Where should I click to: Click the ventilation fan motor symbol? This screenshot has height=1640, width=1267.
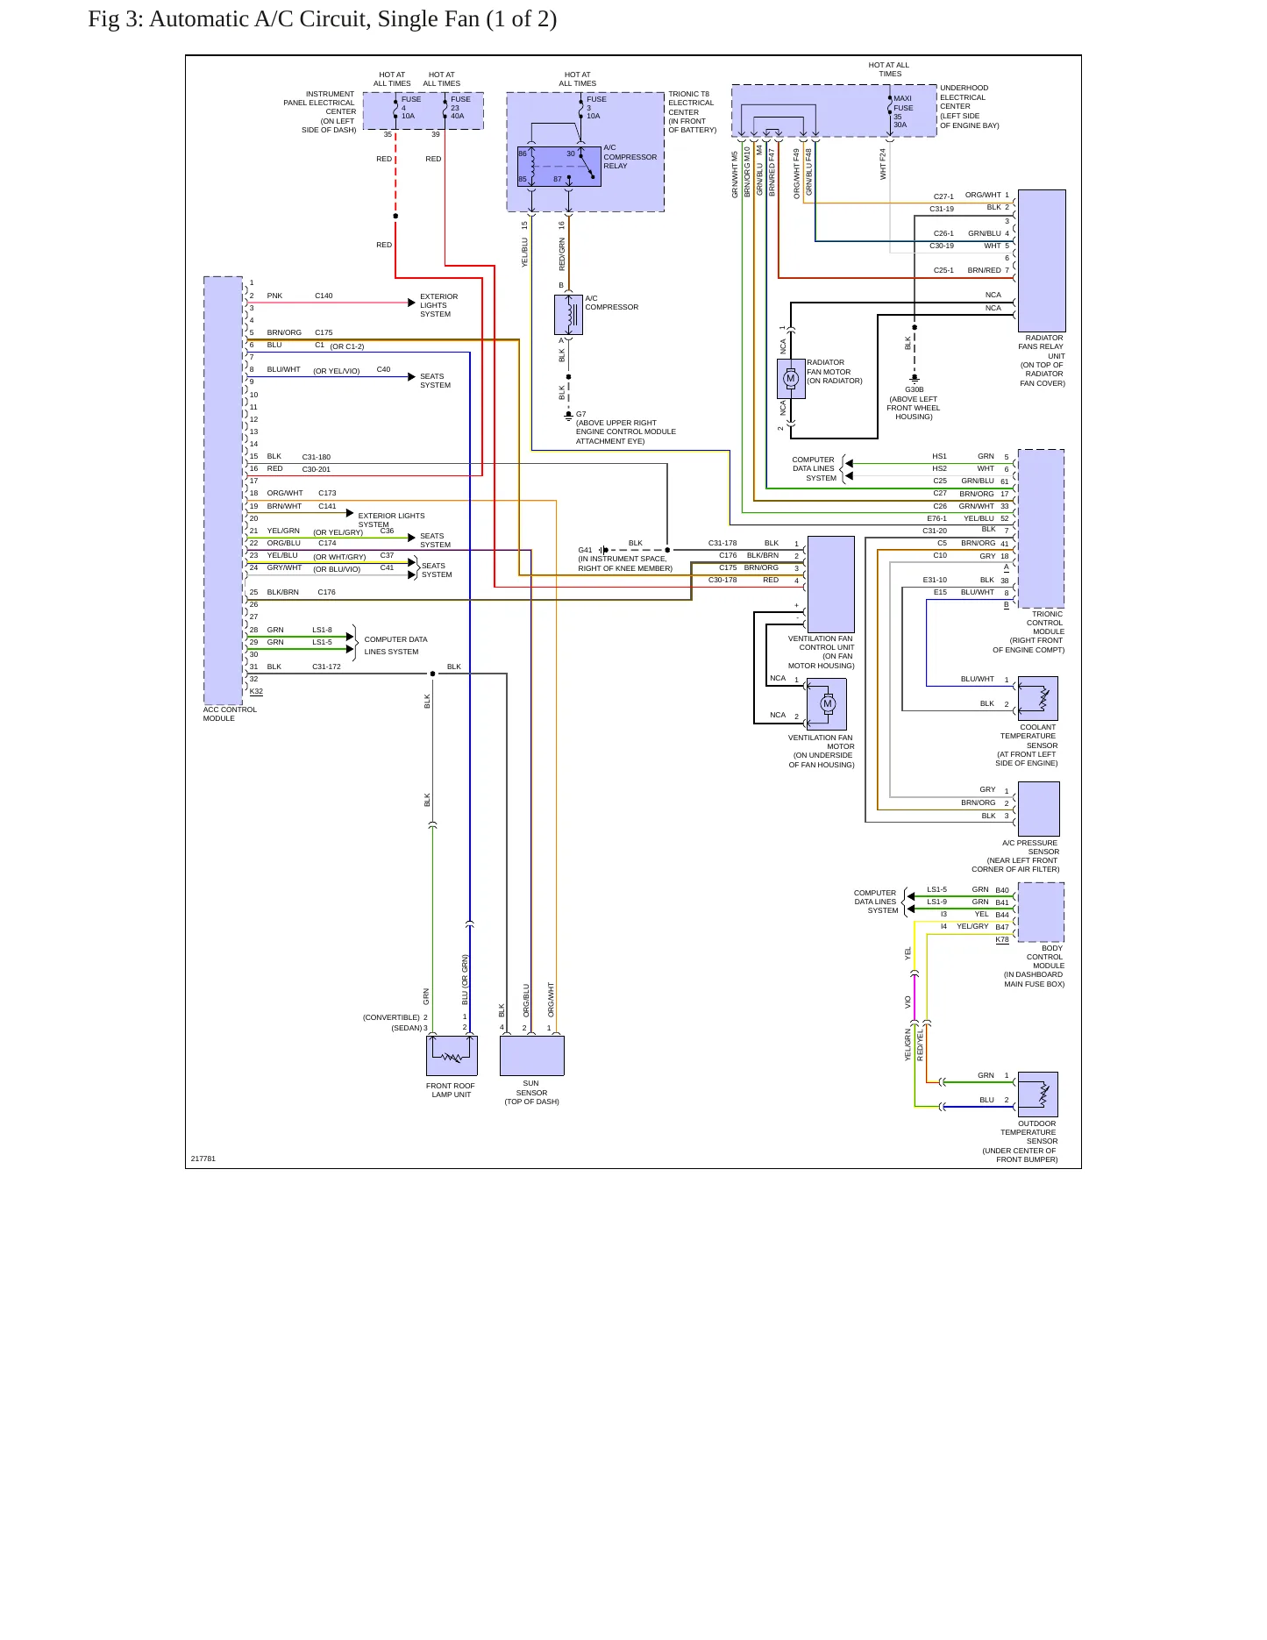pos(827,703)
